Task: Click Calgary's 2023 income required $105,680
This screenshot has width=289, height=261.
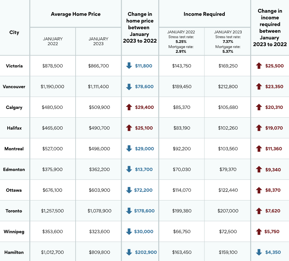Action: (x=228, y=107)
